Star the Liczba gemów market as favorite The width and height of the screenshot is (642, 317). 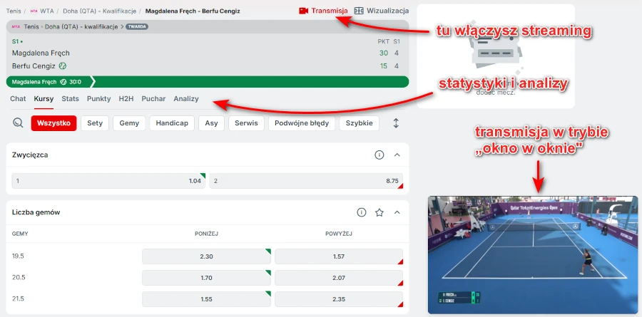[379, 212]
